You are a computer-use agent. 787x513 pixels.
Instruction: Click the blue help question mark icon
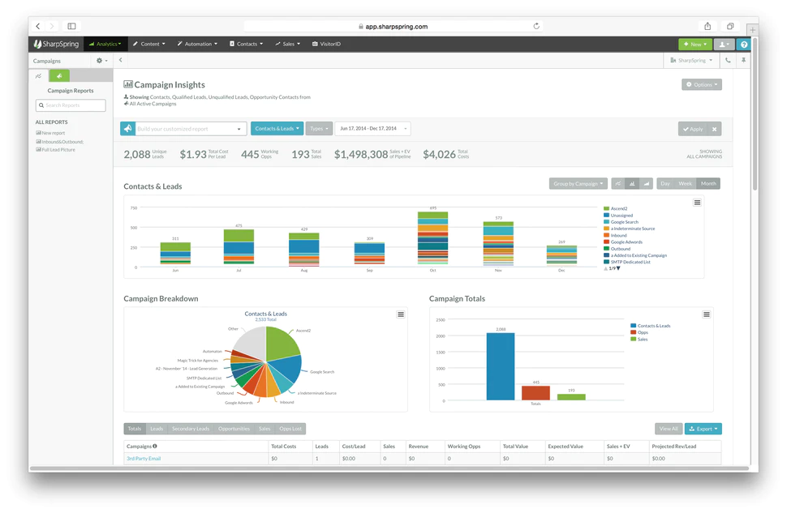click(x=744, y=44)
